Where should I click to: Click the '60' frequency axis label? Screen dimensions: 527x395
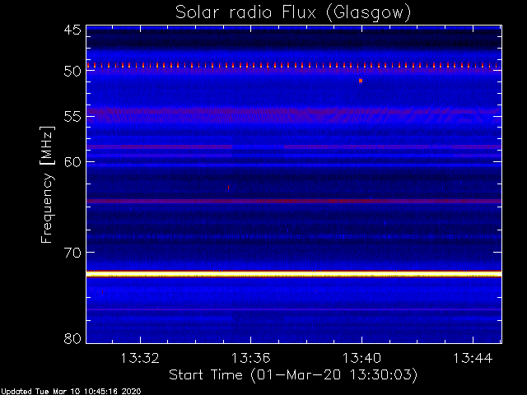[x=72, y=162]
